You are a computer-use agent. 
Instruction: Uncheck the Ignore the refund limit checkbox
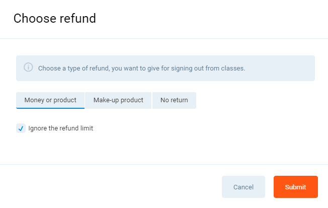[x=21, y=128]
